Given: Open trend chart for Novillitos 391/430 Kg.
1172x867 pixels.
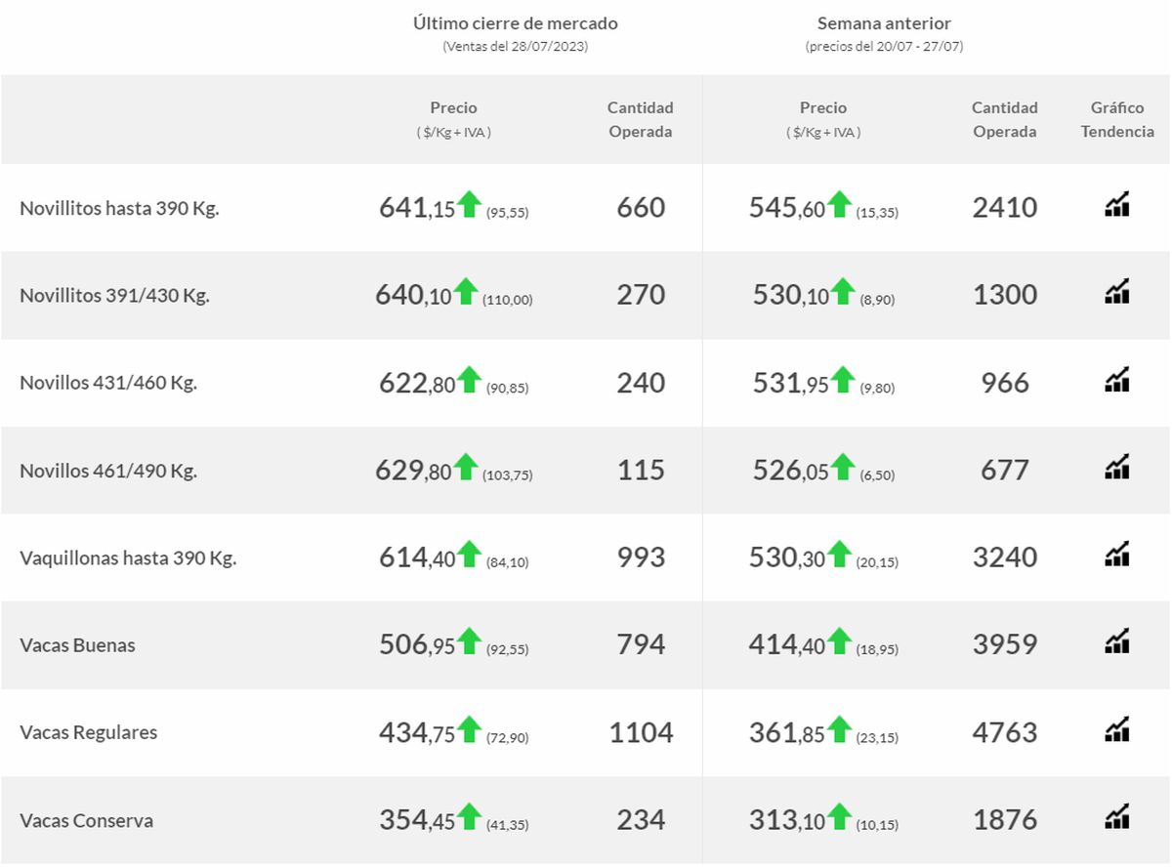Looking at the screenshot, I should tap(1117, 291).
